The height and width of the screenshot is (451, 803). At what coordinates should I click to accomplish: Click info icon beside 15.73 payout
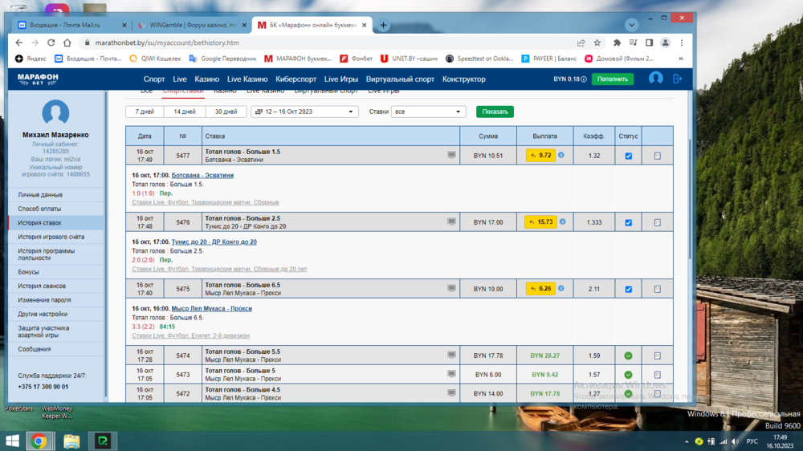pos(562,221)
